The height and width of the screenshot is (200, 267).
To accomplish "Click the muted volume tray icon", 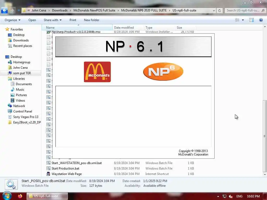I will [231, 196].
